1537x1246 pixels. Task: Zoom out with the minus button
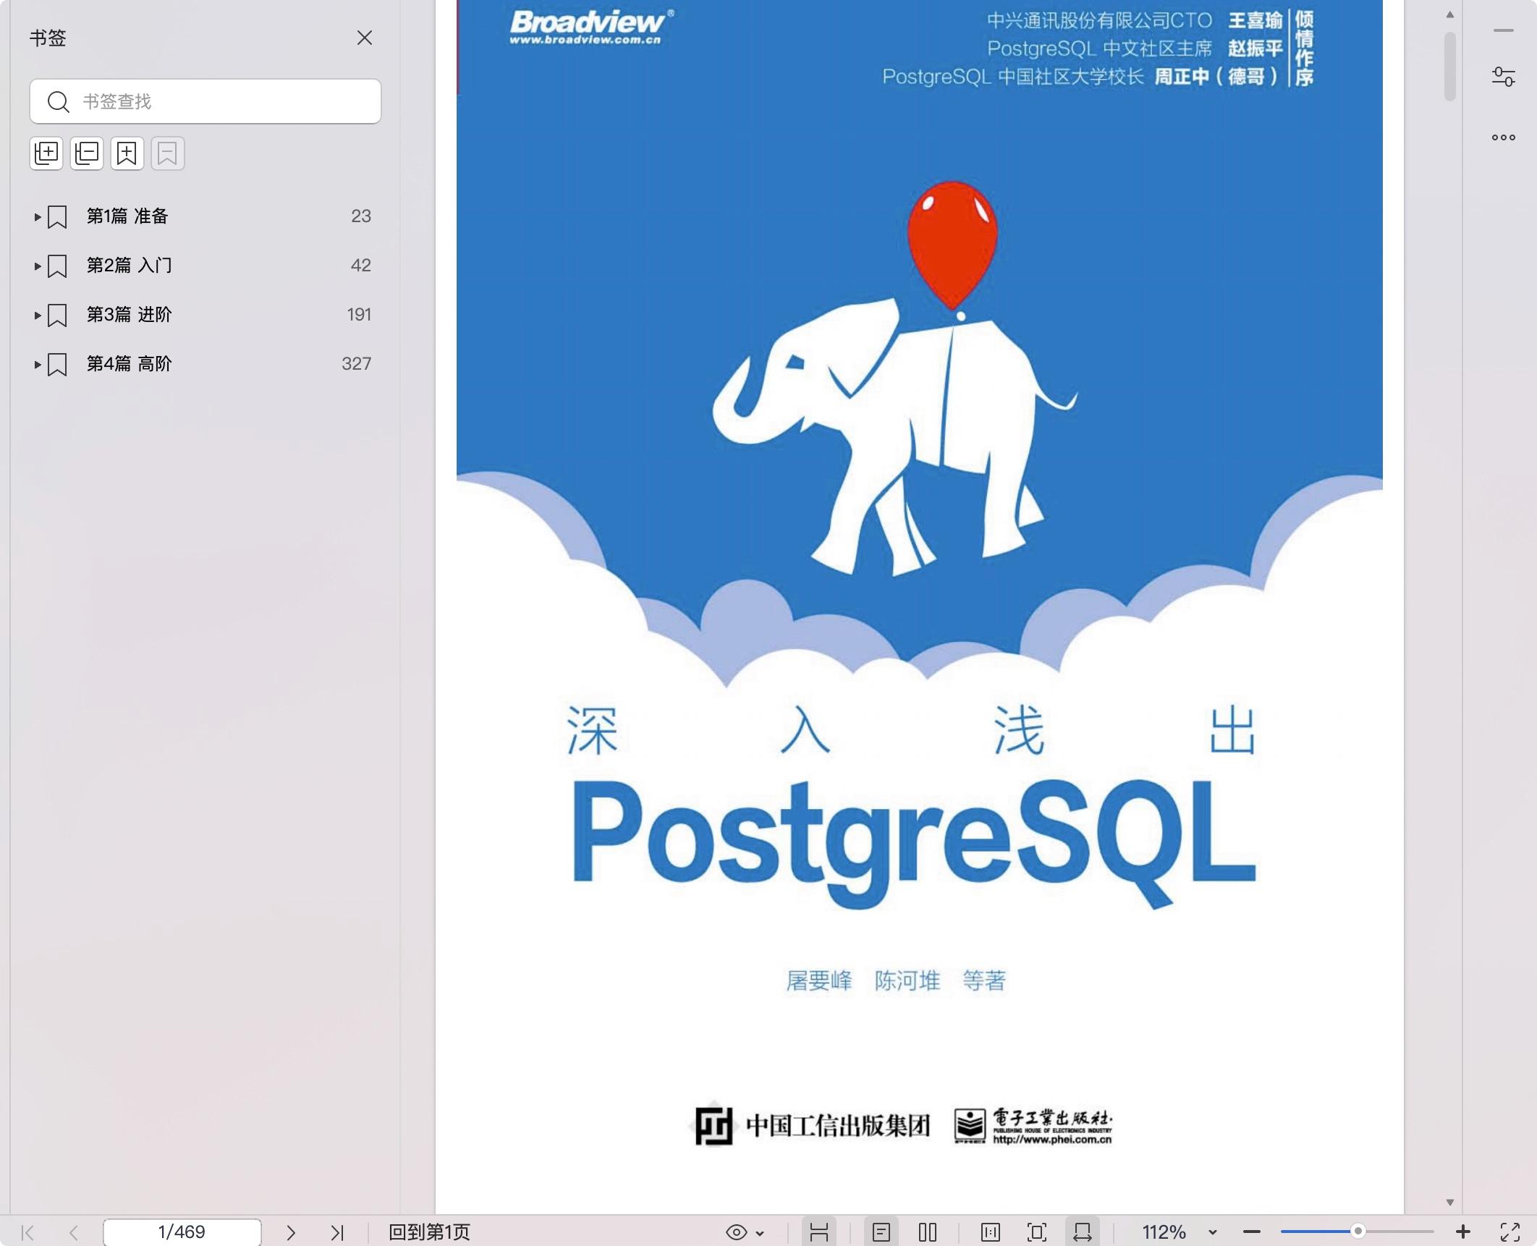pos(1252,1232)
